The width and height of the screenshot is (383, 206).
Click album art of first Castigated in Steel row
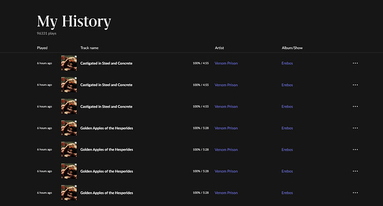click(x=69, y=63)
